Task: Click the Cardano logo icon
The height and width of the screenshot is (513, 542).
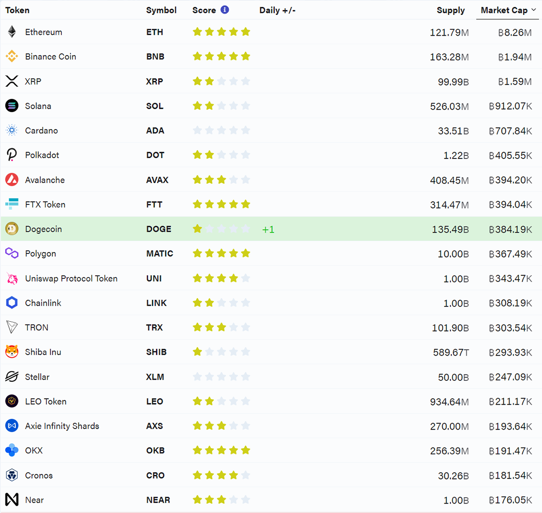Action: [x=12, y=130]
